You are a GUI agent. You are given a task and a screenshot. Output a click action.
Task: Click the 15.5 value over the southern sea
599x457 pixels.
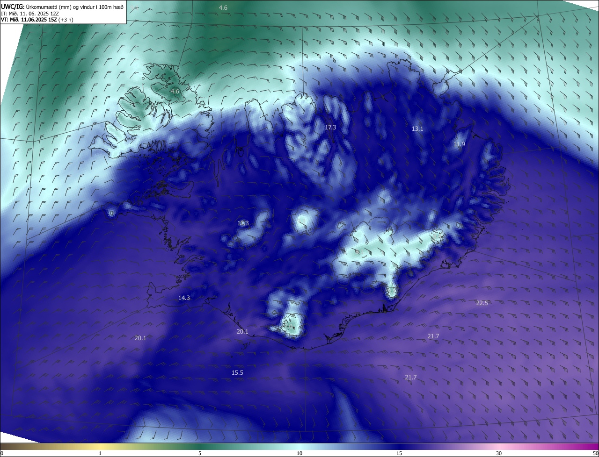click(237, 372)
